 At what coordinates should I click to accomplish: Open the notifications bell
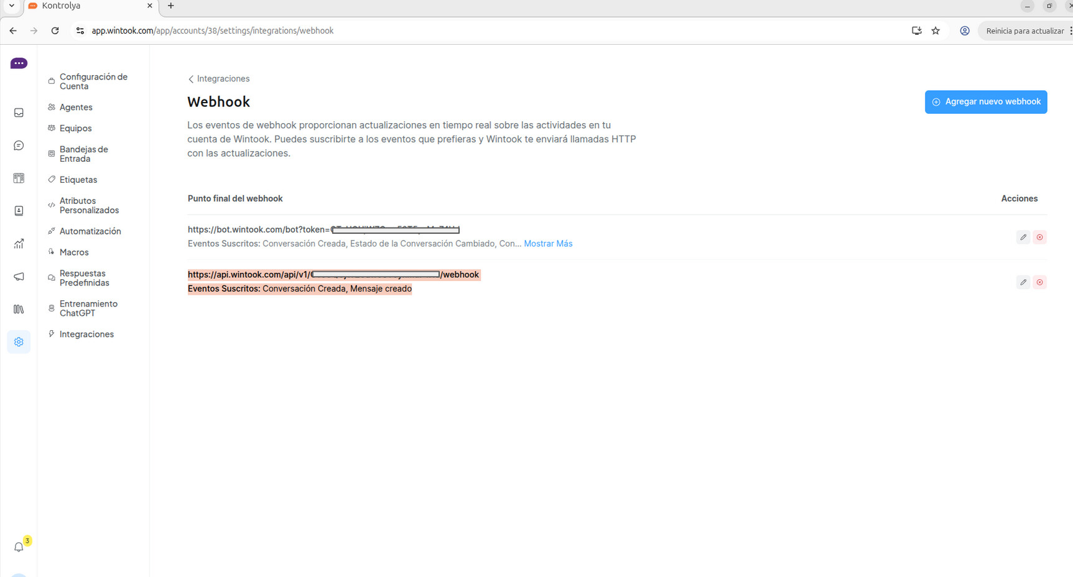19,547
